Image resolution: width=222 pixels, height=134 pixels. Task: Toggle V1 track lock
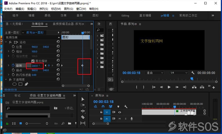point(101,112)
